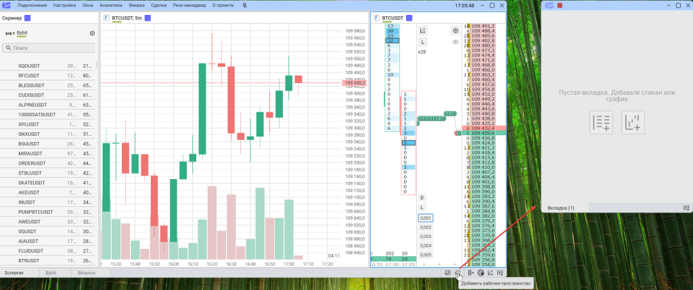Select the 0,002 volume preset button
This screenshot has width=693, height=290.
click(424, 227)
